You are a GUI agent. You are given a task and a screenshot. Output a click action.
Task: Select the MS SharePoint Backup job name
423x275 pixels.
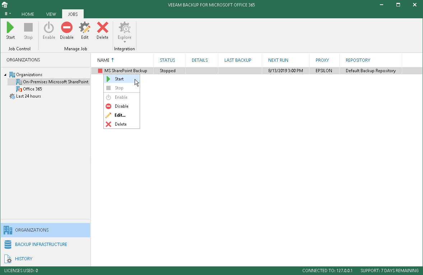pos(126,71)
